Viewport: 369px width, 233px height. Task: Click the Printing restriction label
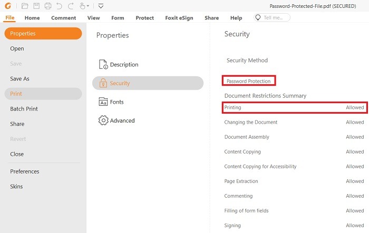(232, 108)
